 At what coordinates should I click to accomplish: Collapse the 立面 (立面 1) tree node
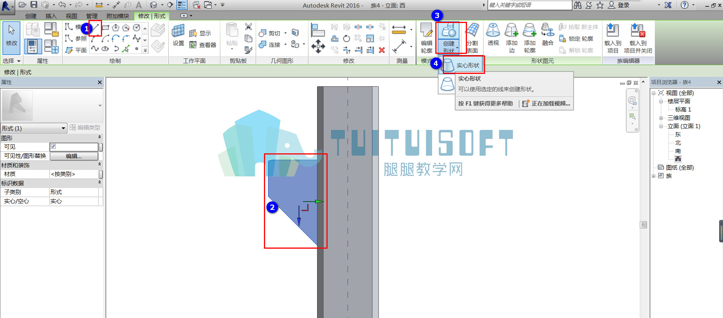pos(661,126)
